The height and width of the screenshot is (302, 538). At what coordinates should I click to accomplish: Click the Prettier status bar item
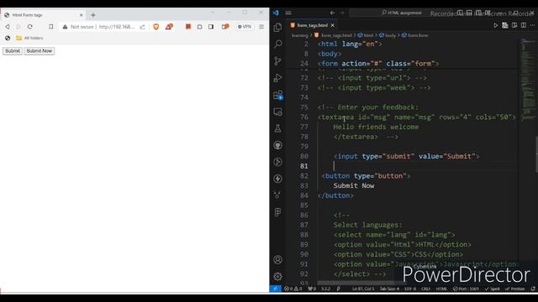[x=514, y=289]
